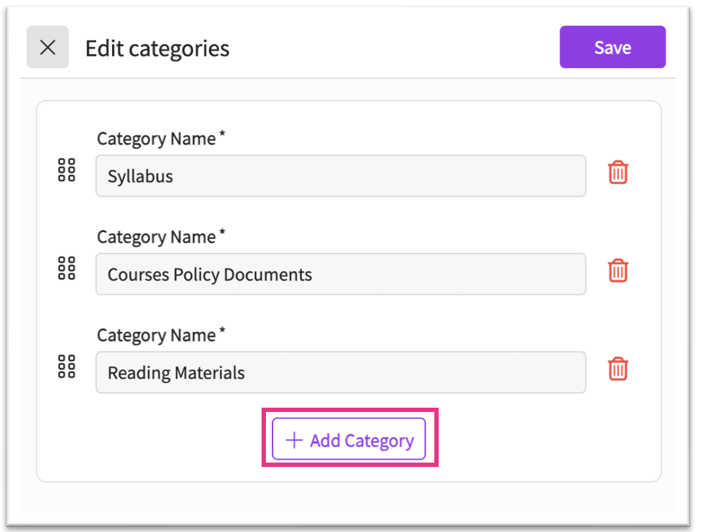Click drag handle beside Courses Policy Documents
701x532 pixels.
pos(66,269)
